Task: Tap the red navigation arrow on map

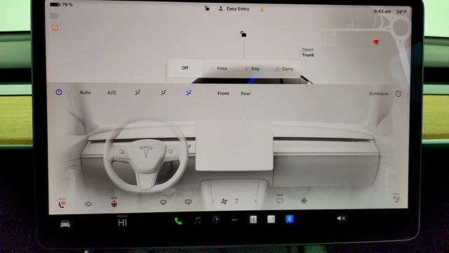Action: pos(376,42)
